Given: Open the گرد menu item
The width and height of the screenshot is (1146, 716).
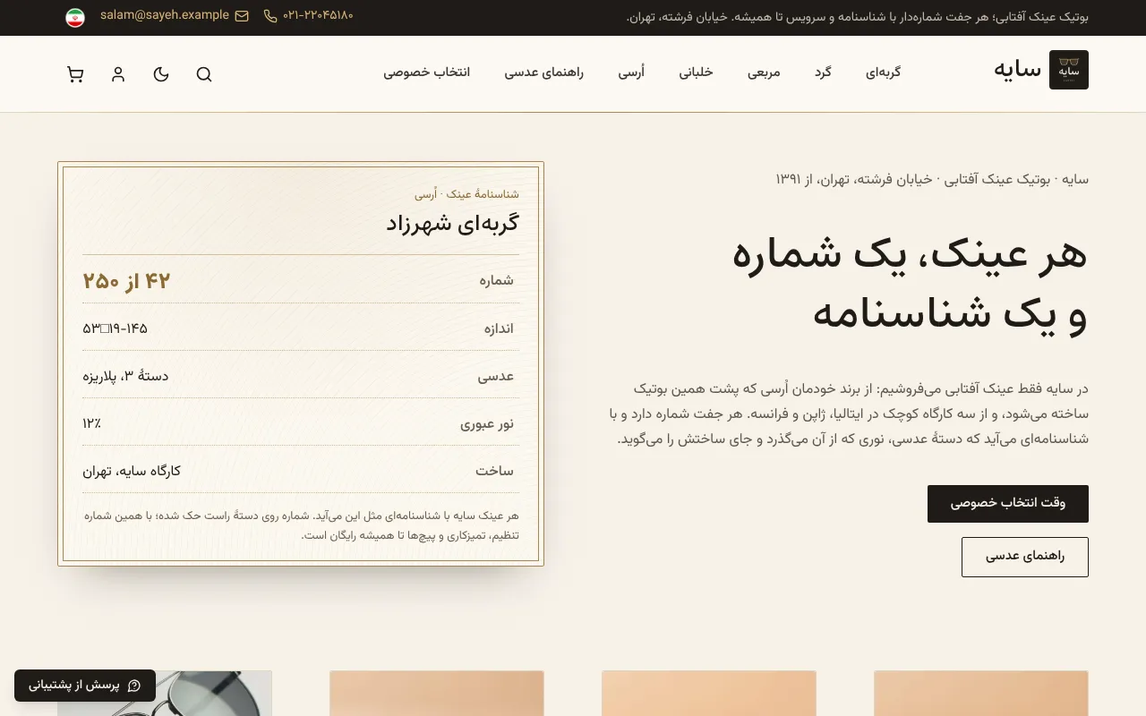Looking at the screenshot, I should (x=823, y=72).
